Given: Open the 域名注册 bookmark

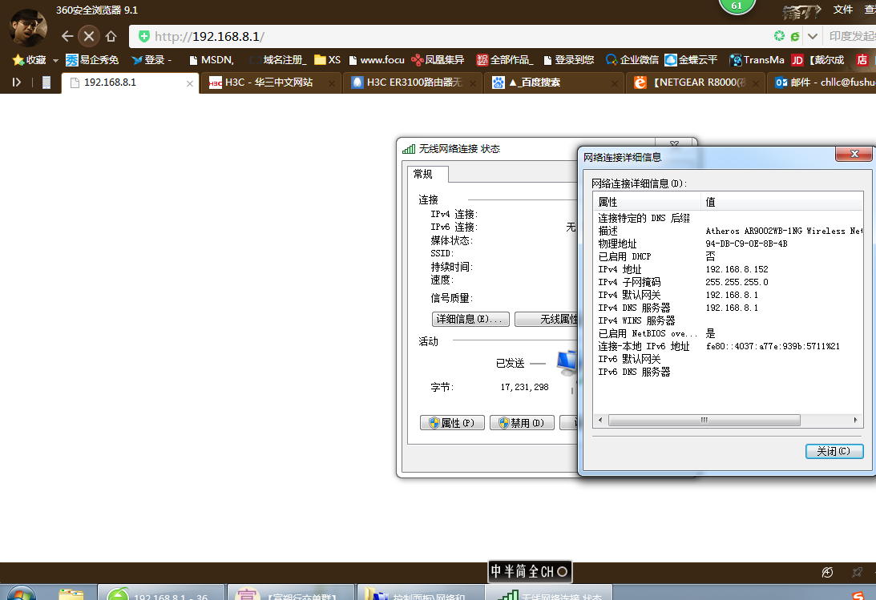Looking at the screenshot, I should point(278,60).
